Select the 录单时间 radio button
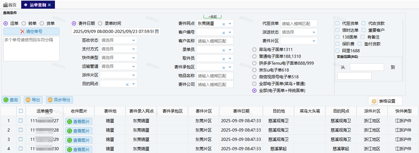This screenshot has width=419, height=153. pyautogui.click(x=100, y=23)
